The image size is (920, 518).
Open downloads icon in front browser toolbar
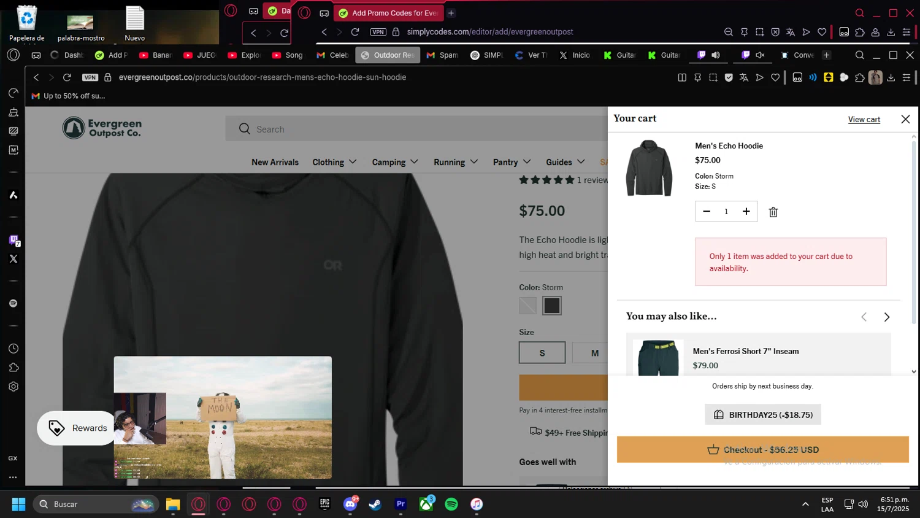891,77
